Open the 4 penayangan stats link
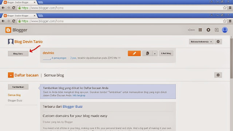This screenshot has width=233, height=131. coord(59,58)
